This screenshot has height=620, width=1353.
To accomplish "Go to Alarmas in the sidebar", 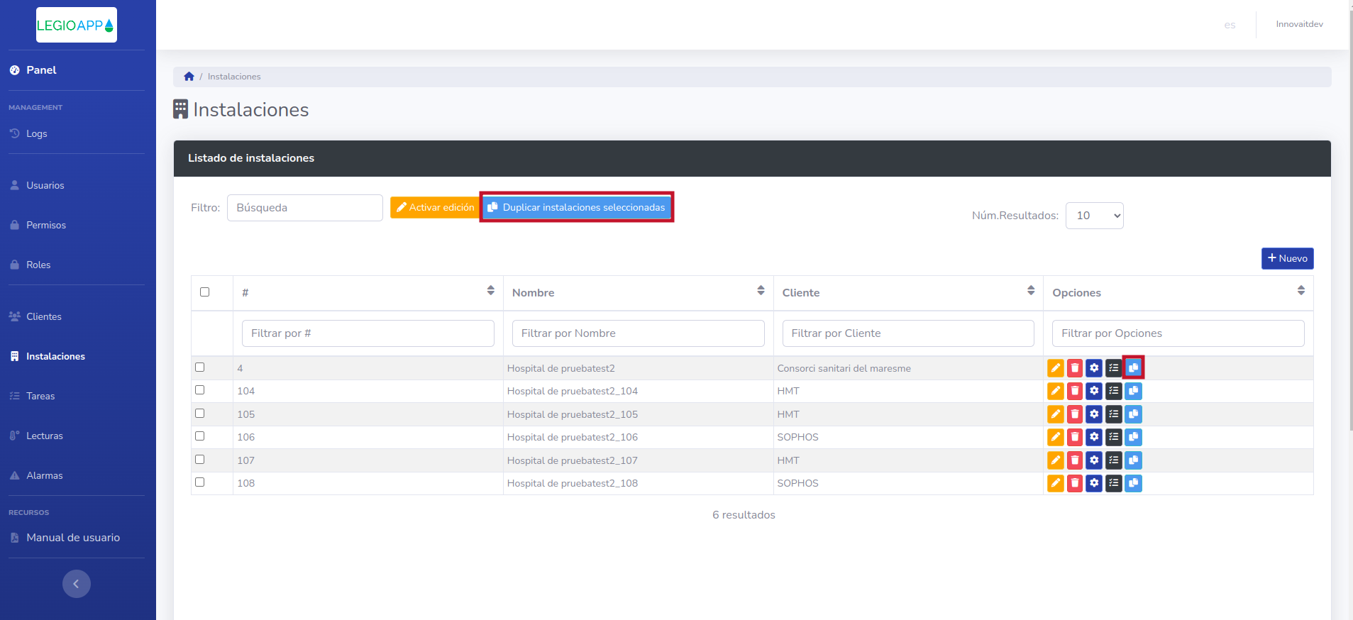I will (45, 475).
